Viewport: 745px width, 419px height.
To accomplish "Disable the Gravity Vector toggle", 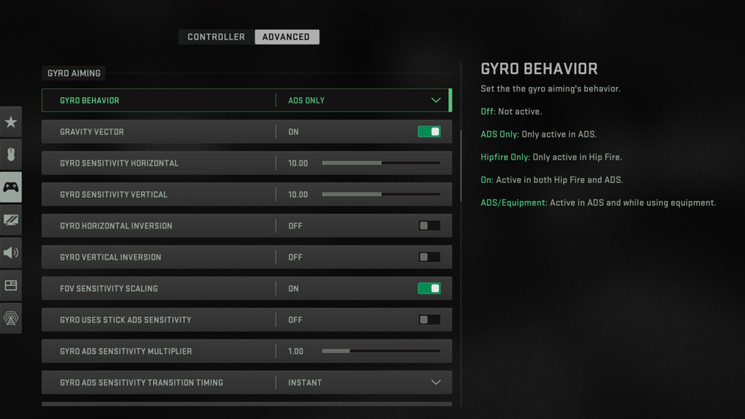I will pyautogui.click(x=429, y=132).
